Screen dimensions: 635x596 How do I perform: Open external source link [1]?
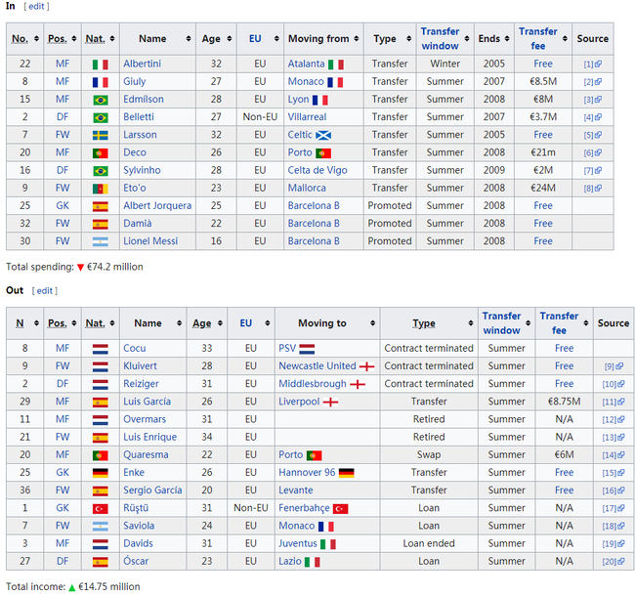(592, 64)
